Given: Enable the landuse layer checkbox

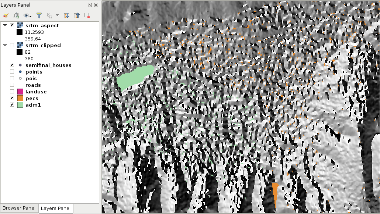Looking at the screenshot, I should 12,91.
